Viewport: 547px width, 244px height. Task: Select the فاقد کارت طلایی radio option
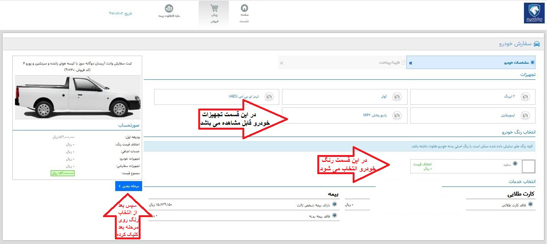click(530, 204)
